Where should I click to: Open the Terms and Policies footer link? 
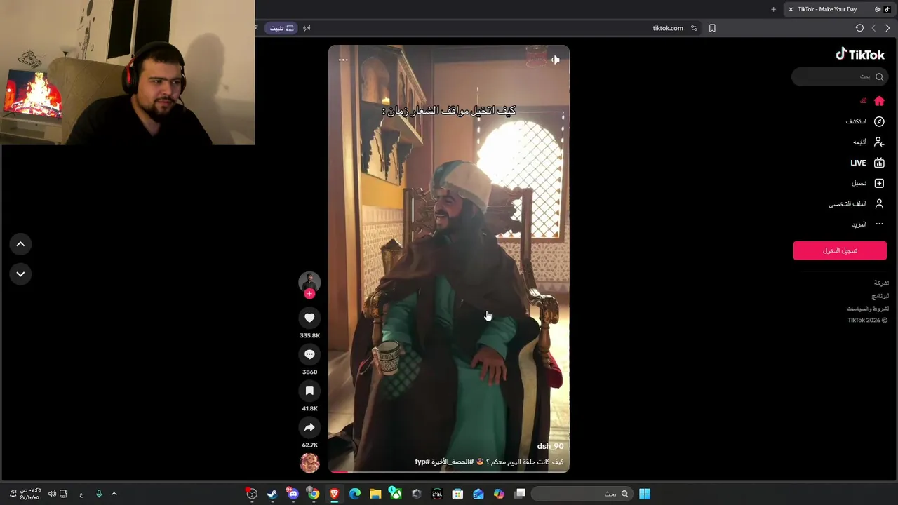[x=868, y=309]
